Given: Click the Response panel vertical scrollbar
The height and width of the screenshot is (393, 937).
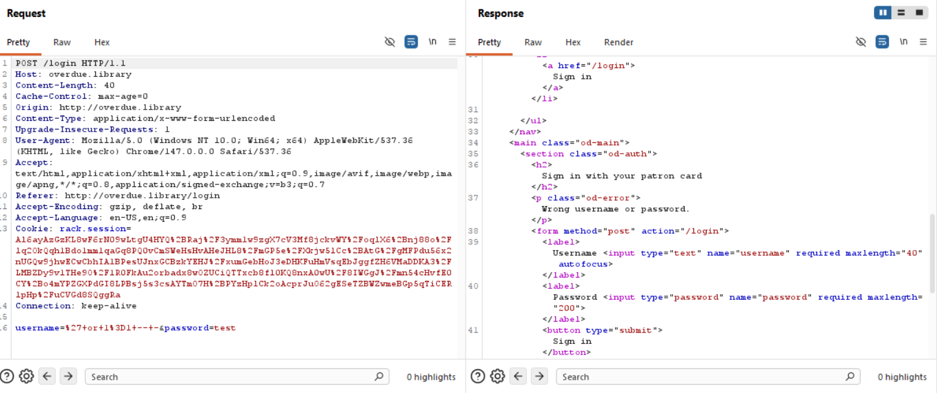Looking at the screenshot, I should tap(932, 252).
